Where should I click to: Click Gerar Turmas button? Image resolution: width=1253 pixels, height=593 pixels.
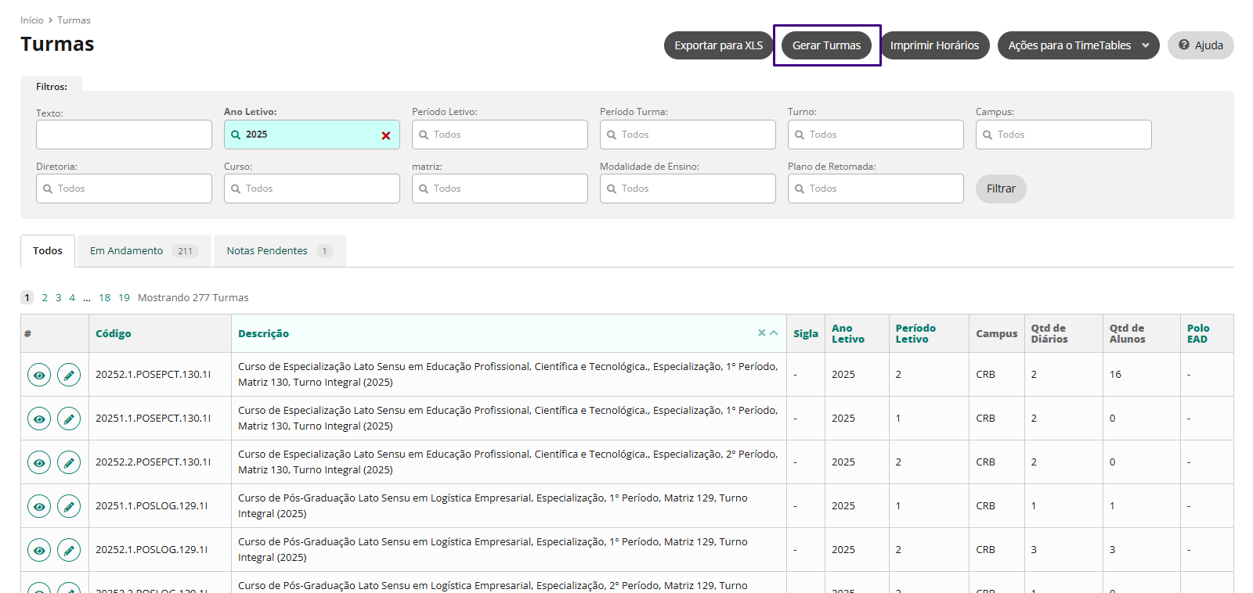pos(826,45)
